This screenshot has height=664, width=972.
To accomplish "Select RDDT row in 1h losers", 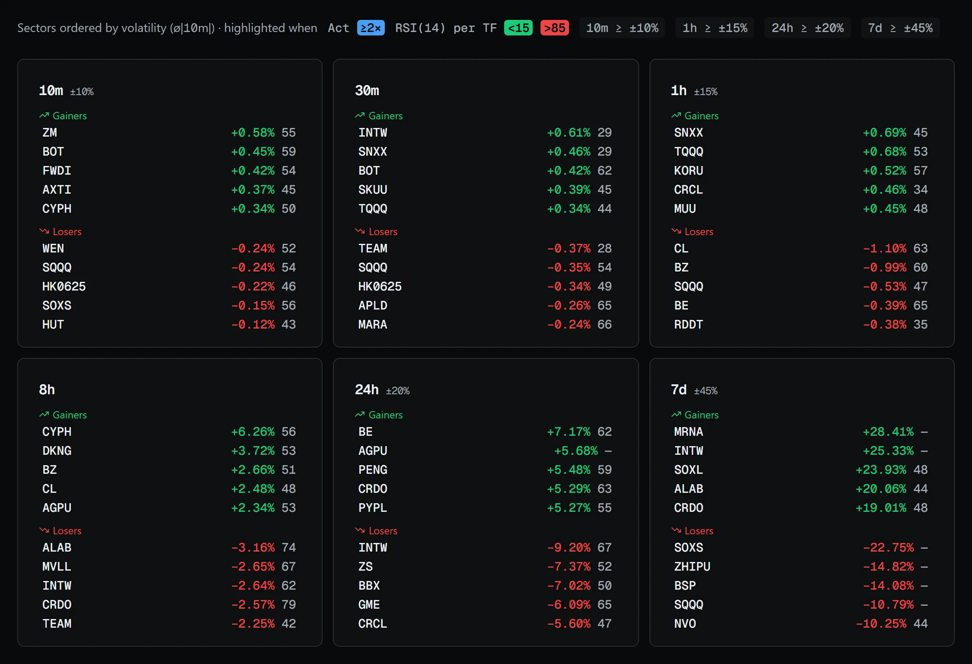I will pos(801,325).
